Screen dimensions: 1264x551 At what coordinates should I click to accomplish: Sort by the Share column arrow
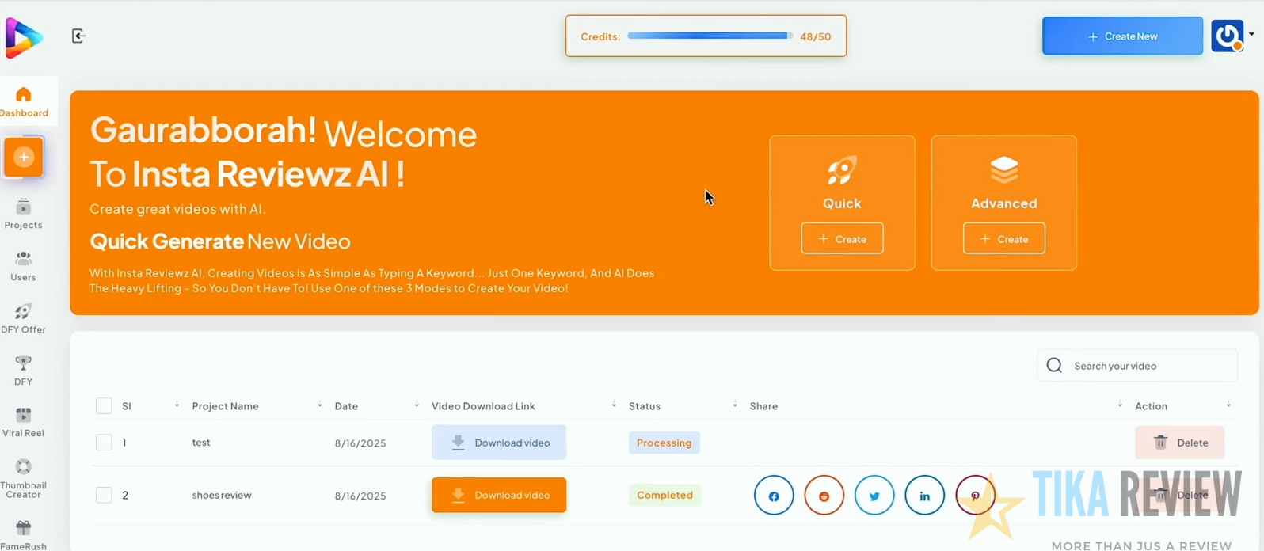(x=1120, y=405)
